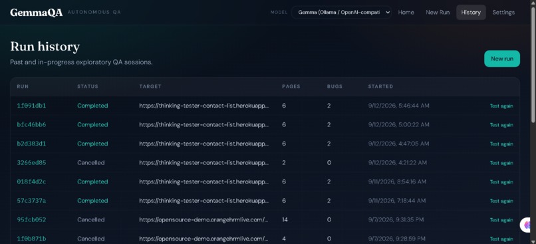Click Cancelled status of run 3266ed85
The image size is (536, 244).
point(91,163)
